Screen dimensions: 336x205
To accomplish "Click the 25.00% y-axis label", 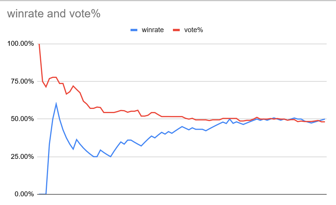I will [x=22, y=157].
